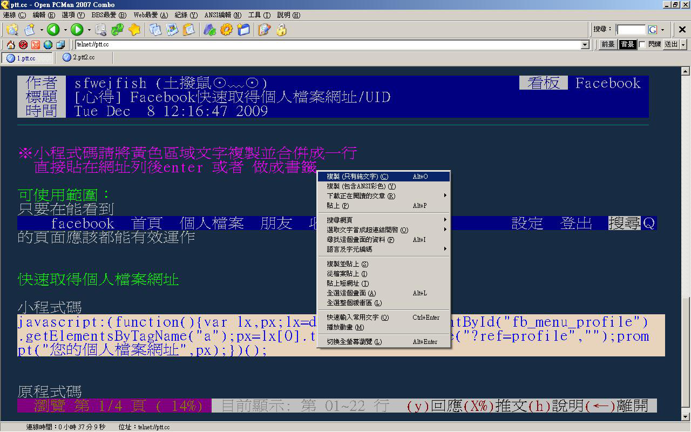This screenshot has width=691, height=432.
Task: Click the yellow star favorites icon
Action: point(134,30)
